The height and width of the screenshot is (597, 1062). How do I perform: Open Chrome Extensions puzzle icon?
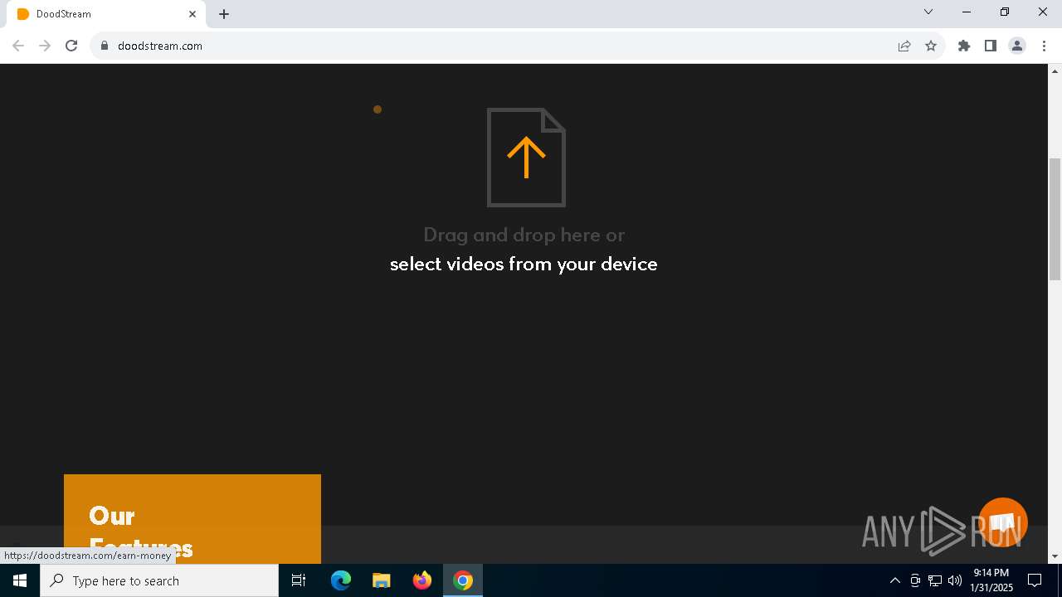[x=964, y=46]
